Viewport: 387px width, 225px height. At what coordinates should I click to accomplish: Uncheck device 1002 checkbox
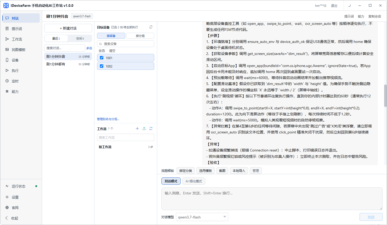pyautogui.click(x=102, y=66)
